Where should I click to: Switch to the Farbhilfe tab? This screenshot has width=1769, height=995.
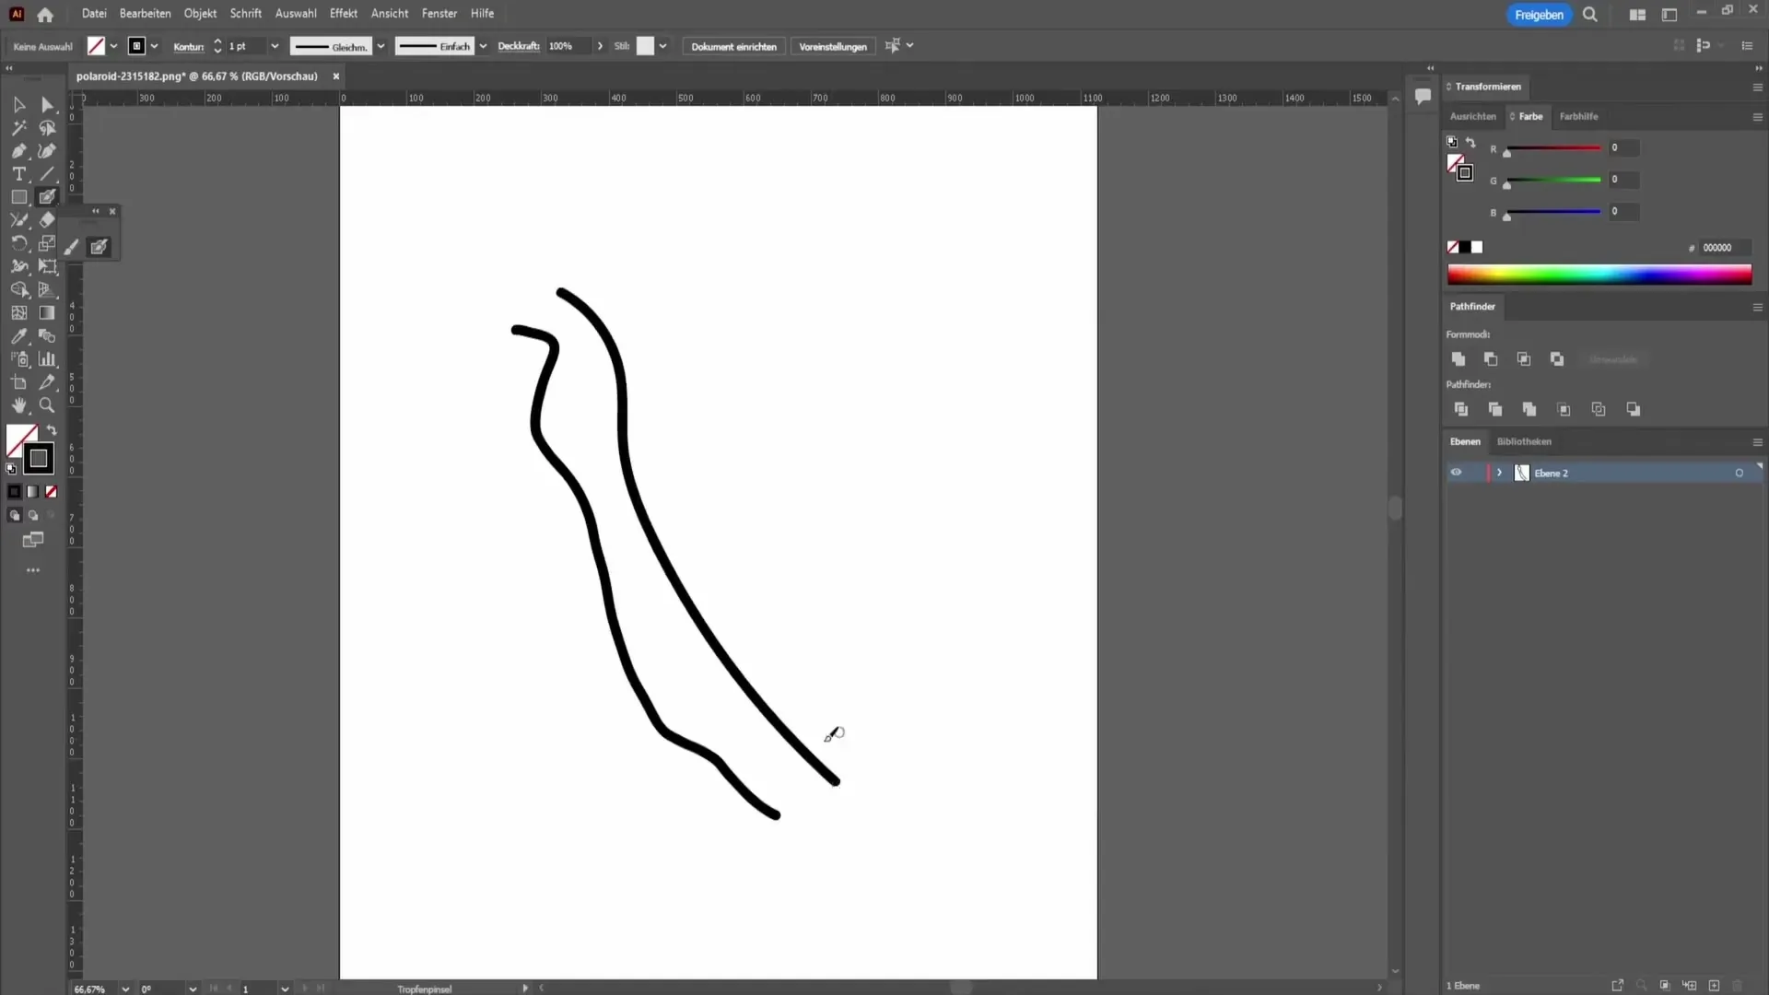tap(1578, 116)
